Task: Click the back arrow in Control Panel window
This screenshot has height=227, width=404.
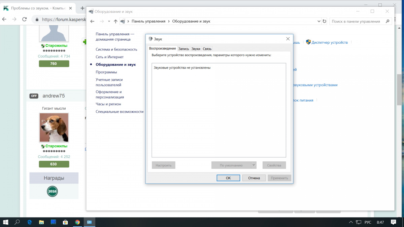Action: (x=93, y=21)
